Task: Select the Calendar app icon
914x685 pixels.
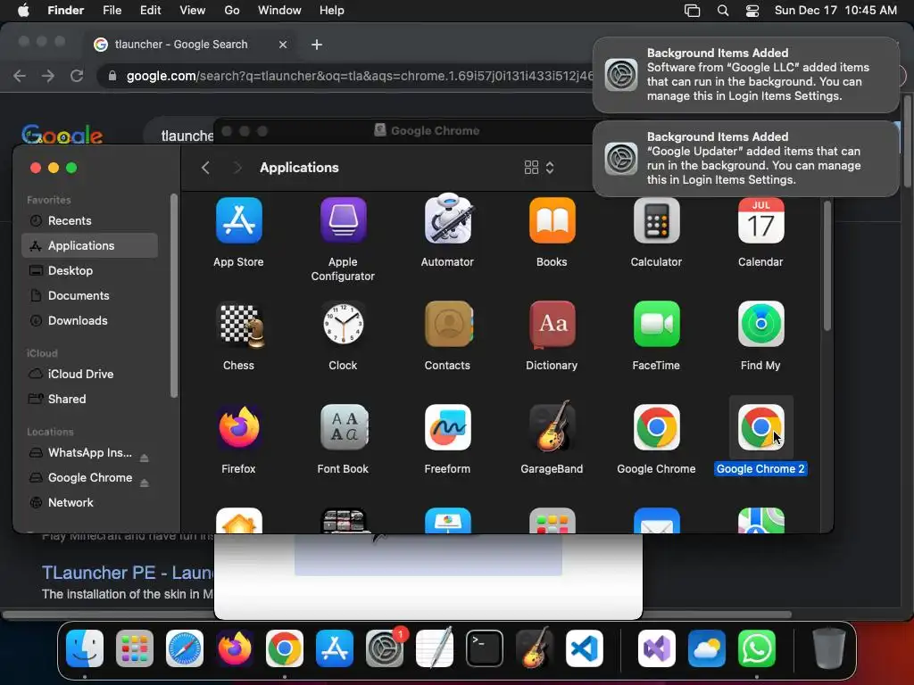Action: [x=760, y=221]
